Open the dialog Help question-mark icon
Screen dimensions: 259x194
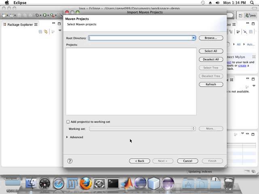tap(70, 161)
